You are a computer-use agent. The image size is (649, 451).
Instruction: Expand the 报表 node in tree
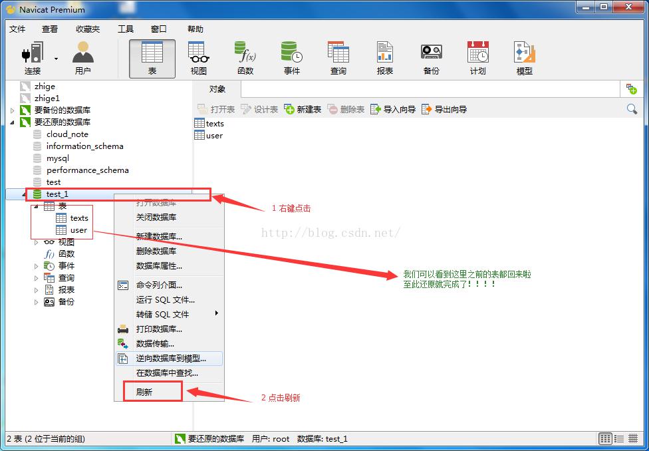click(37, 290)
